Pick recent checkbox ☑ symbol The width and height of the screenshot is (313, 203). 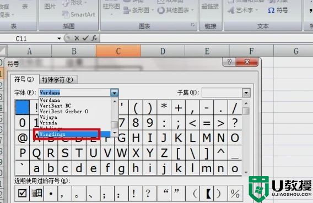pyautogui.click(x=22, y=193)
